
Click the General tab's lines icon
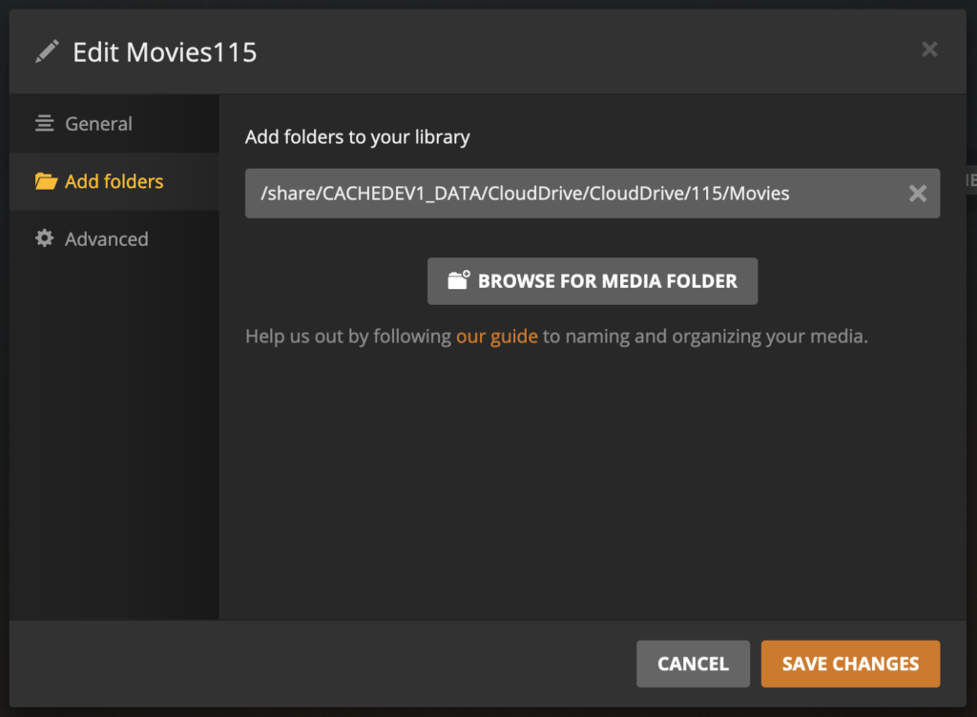[x=44, y=124]
